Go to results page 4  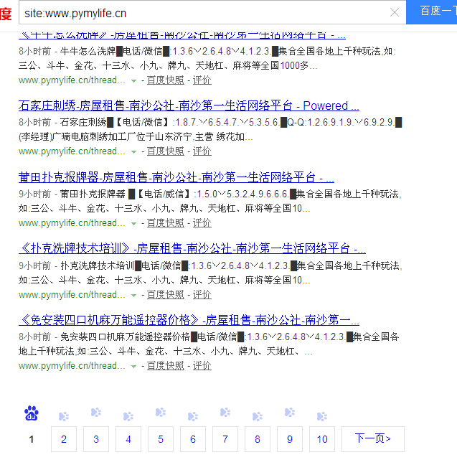pyautogui.click(x=128, y=439)
